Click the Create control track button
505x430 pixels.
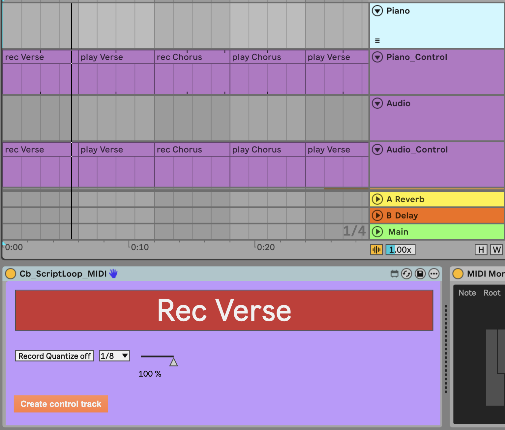coord(61,404)
